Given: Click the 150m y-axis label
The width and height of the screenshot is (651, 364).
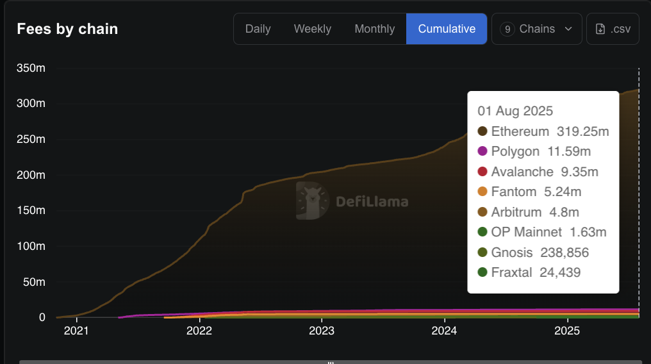Looking at the screenshot, I should [x=31, y=210].
